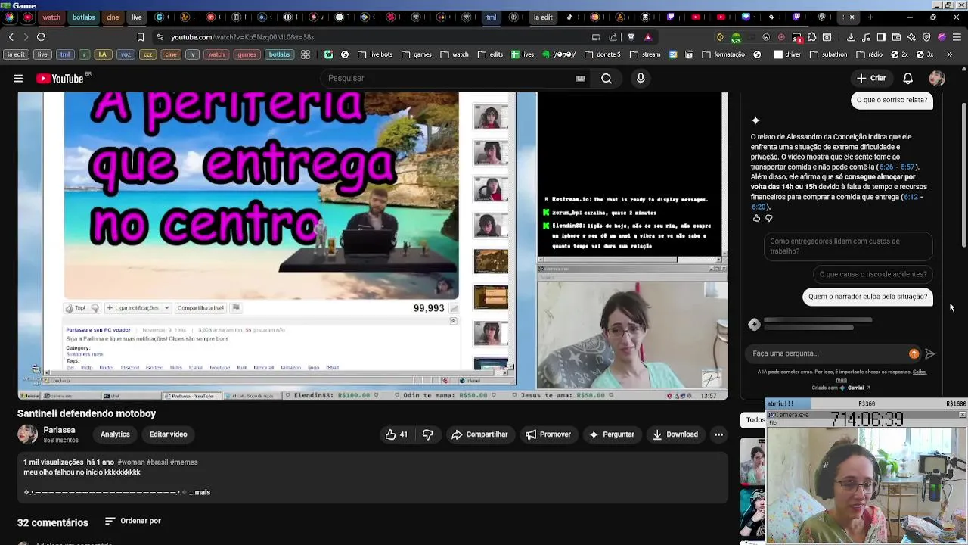Open the Parlasea channel avatar

(28, 434)
